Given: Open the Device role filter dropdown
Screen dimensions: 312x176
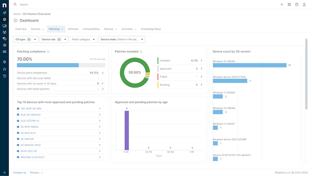Looking at the screenshot, I should click(54, 39).
